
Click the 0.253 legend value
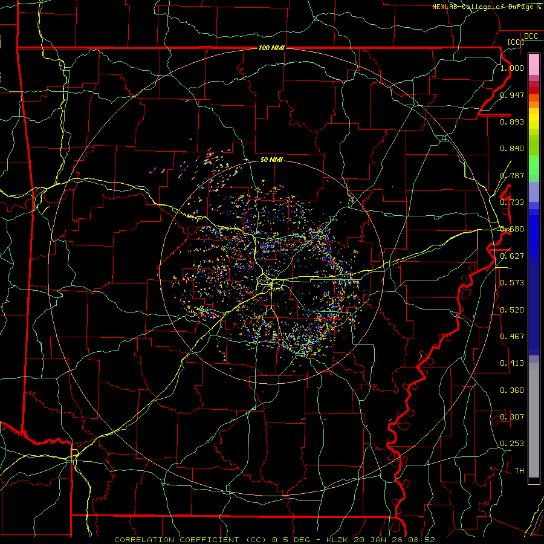pos(512,444)
